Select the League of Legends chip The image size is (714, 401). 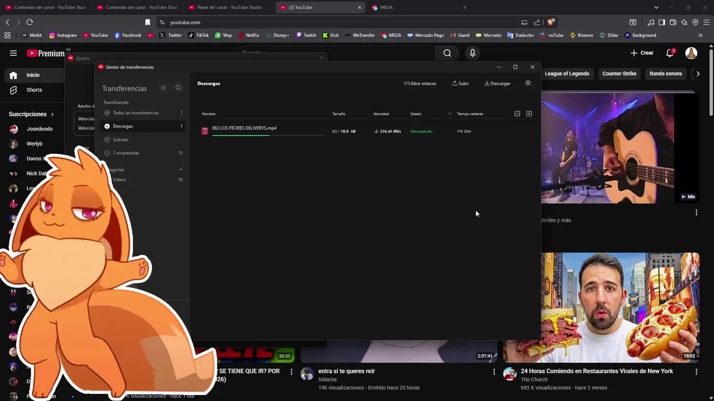click(x=567, y=74)
